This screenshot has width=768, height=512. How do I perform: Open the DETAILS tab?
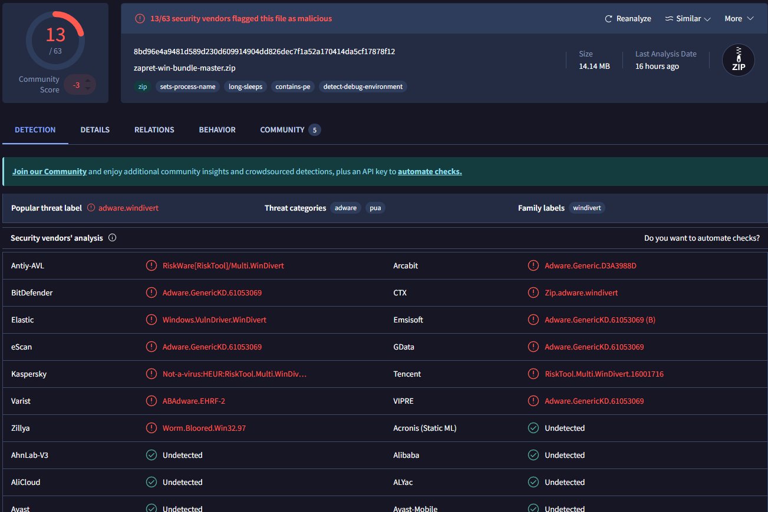(95, 130)
